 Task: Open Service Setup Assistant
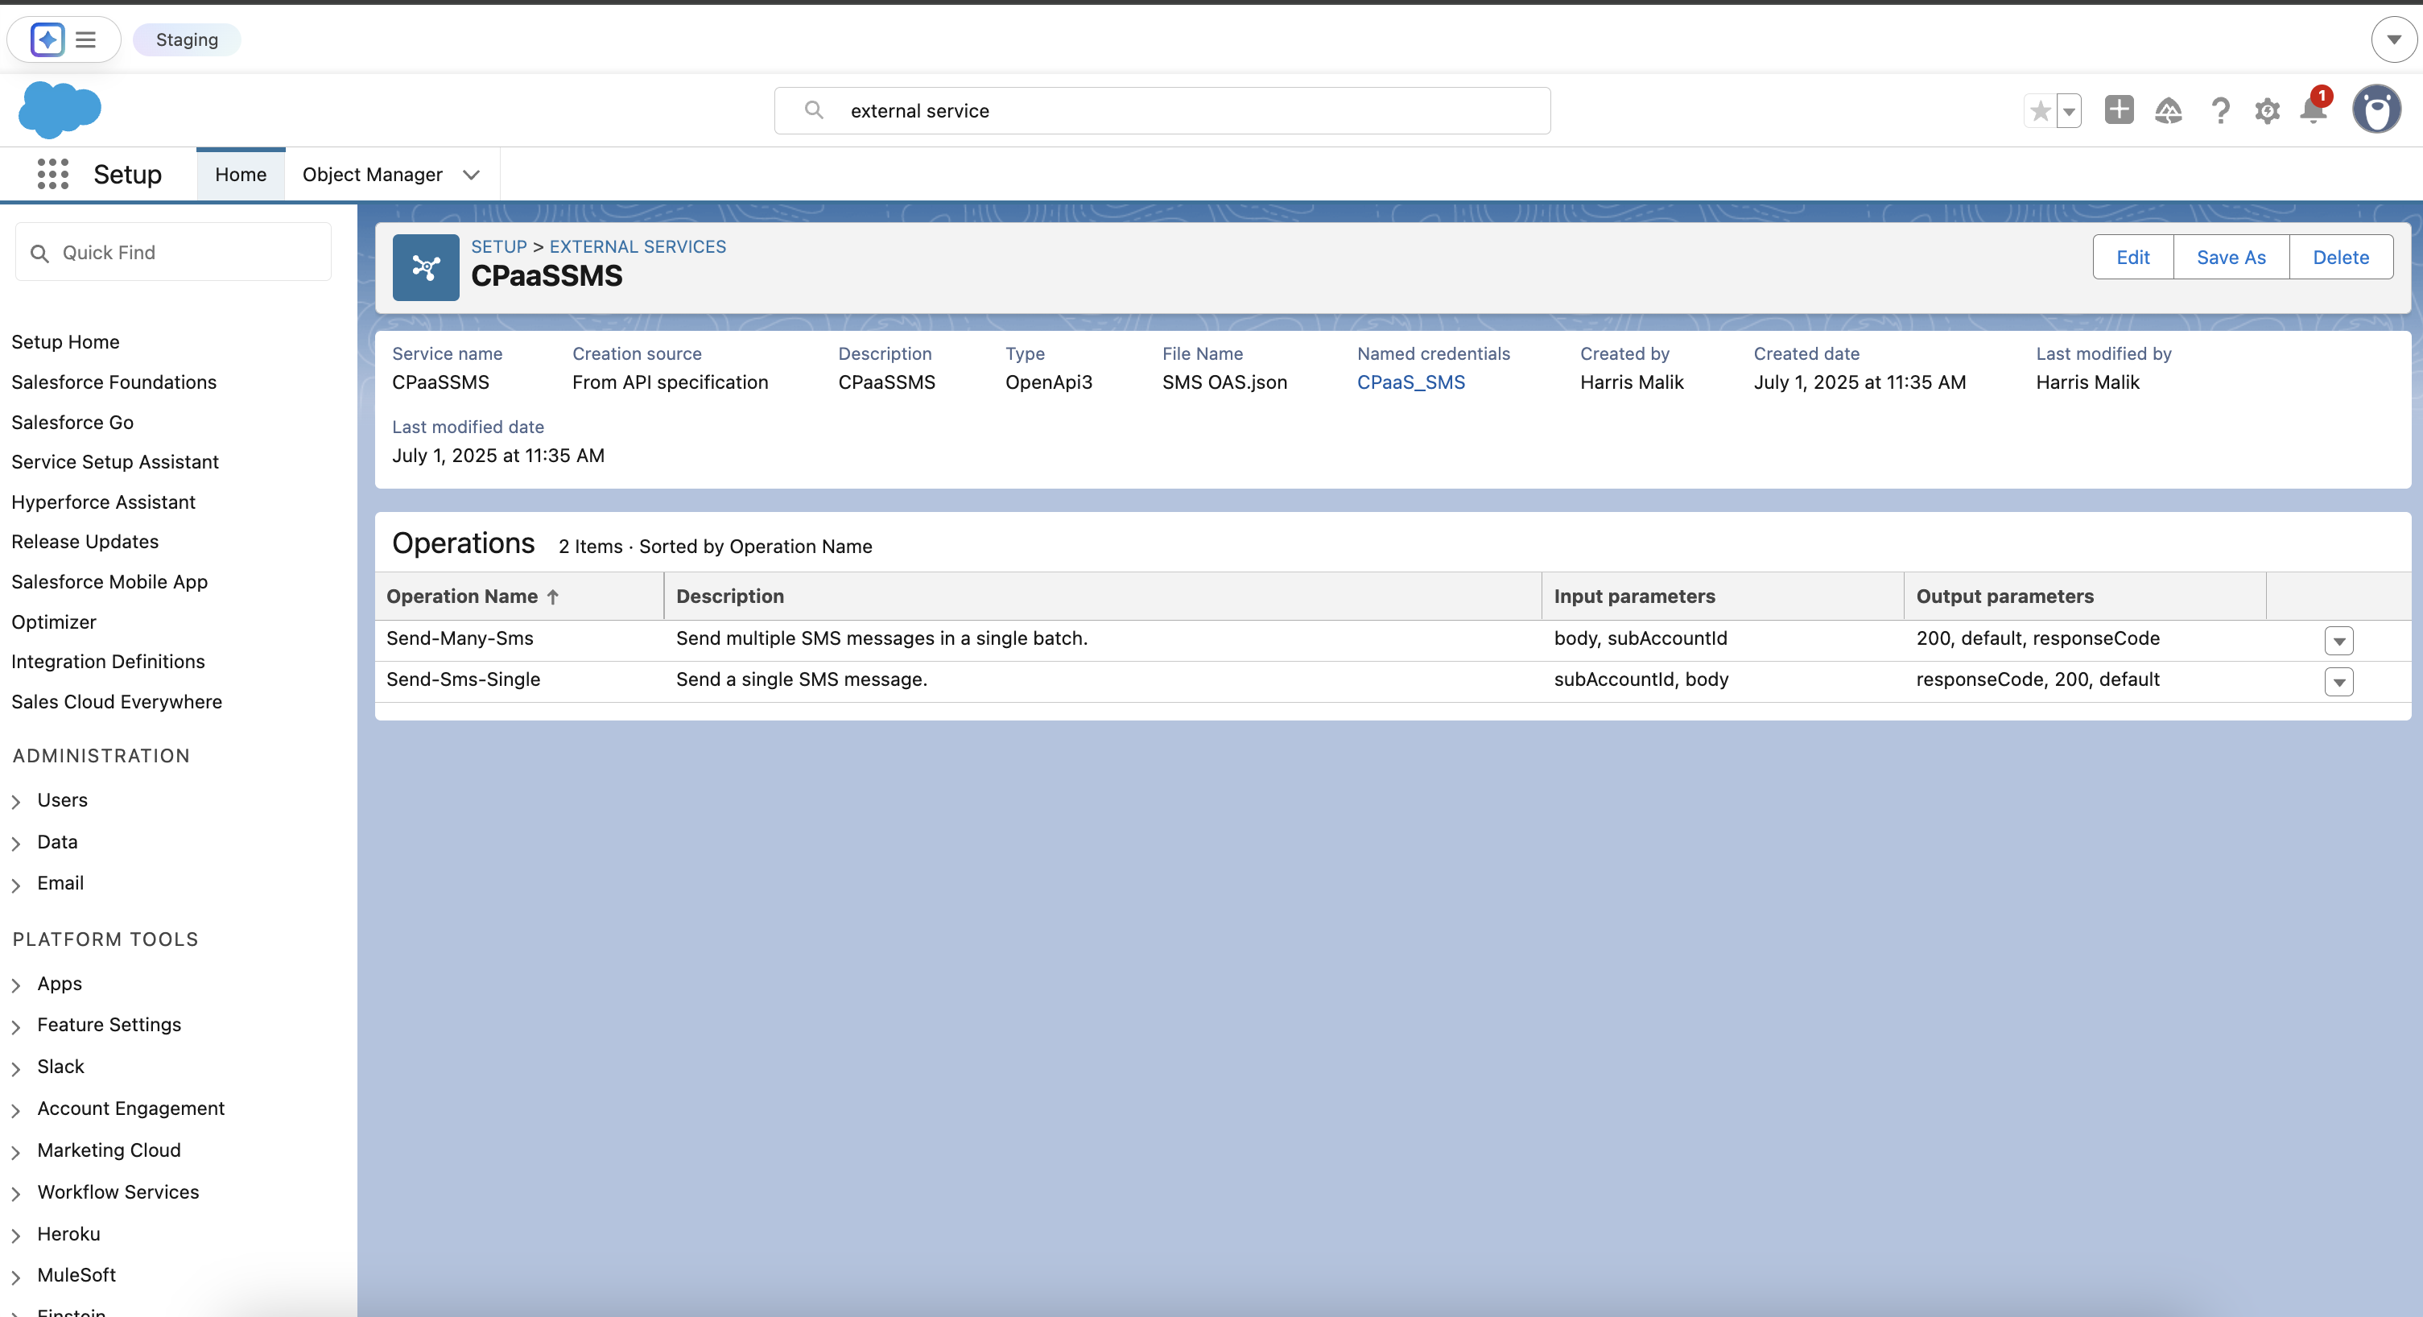tap(115, 462)
